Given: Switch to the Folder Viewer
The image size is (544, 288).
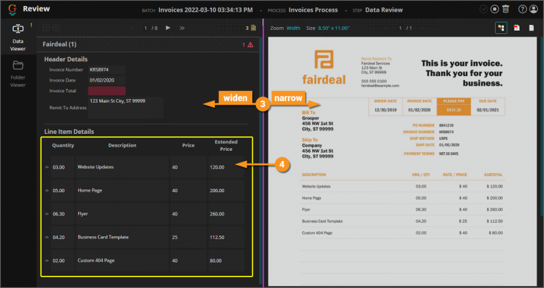Looking at the screenshot, I should pyautogui.click(x=18, y=74).
